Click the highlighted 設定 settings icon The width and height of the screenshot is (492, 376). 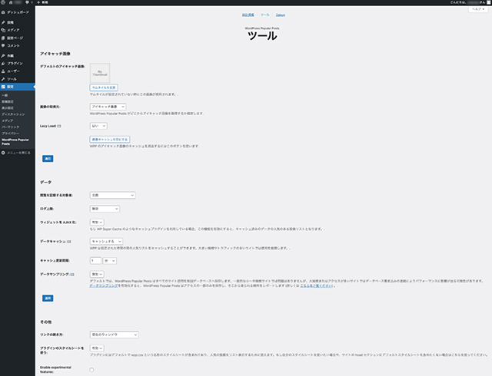pos(3,87)
